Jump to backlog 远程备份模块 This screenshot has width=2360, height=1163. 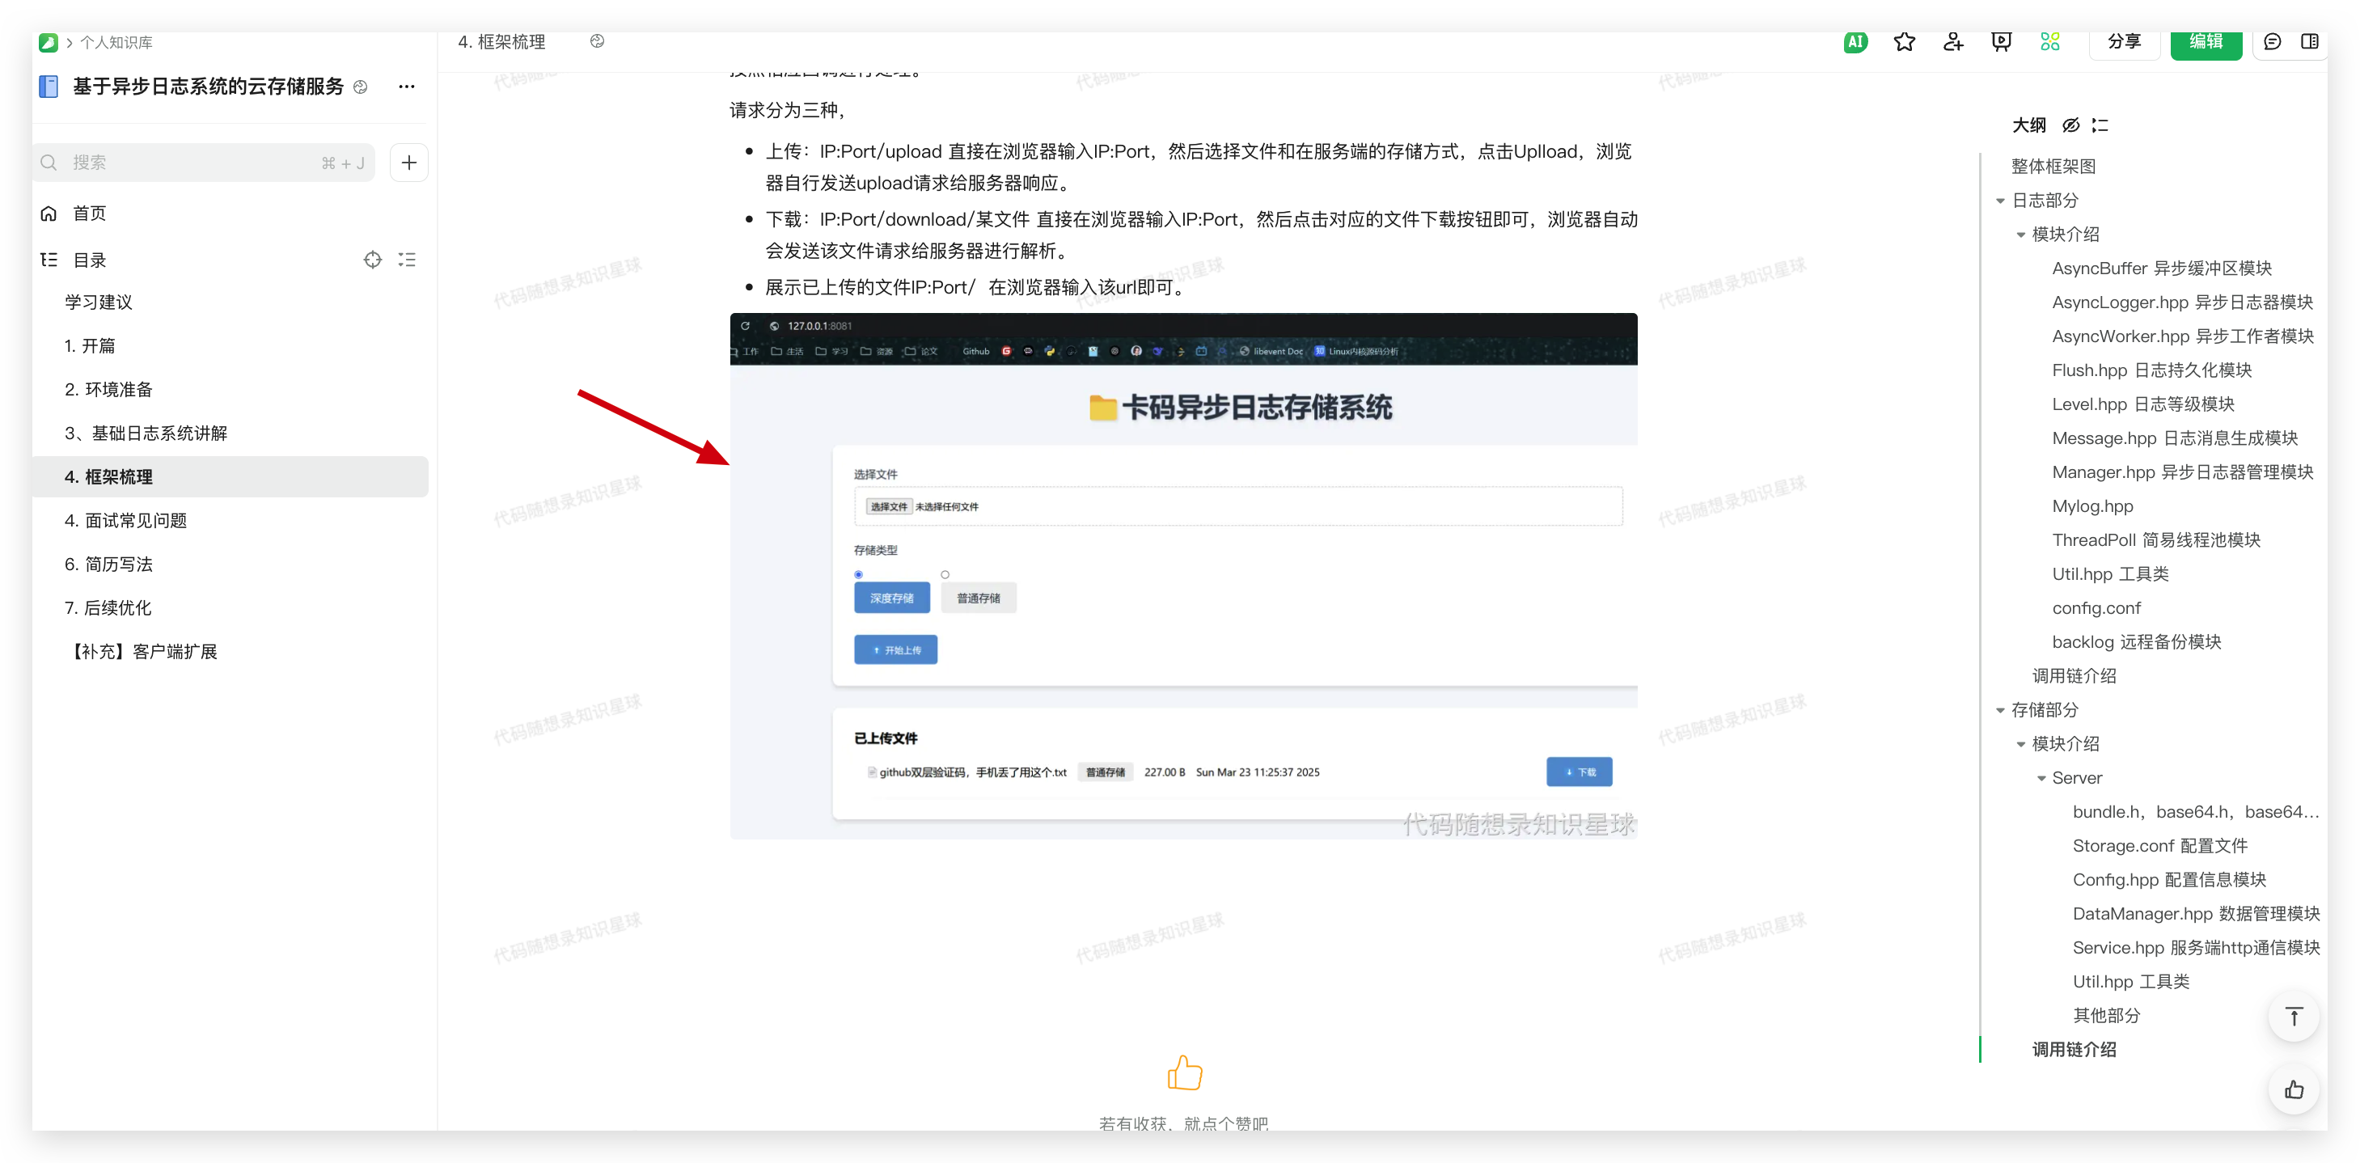(x=2137, y=641)
